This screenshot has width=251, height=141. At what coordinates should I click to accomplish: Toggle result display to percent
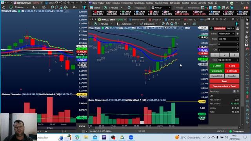[238, 91]
